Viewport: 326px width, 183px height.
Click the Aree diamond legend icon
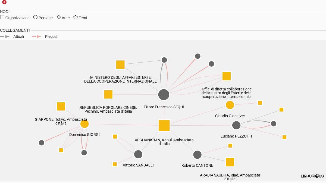click(x=59, y=17)
